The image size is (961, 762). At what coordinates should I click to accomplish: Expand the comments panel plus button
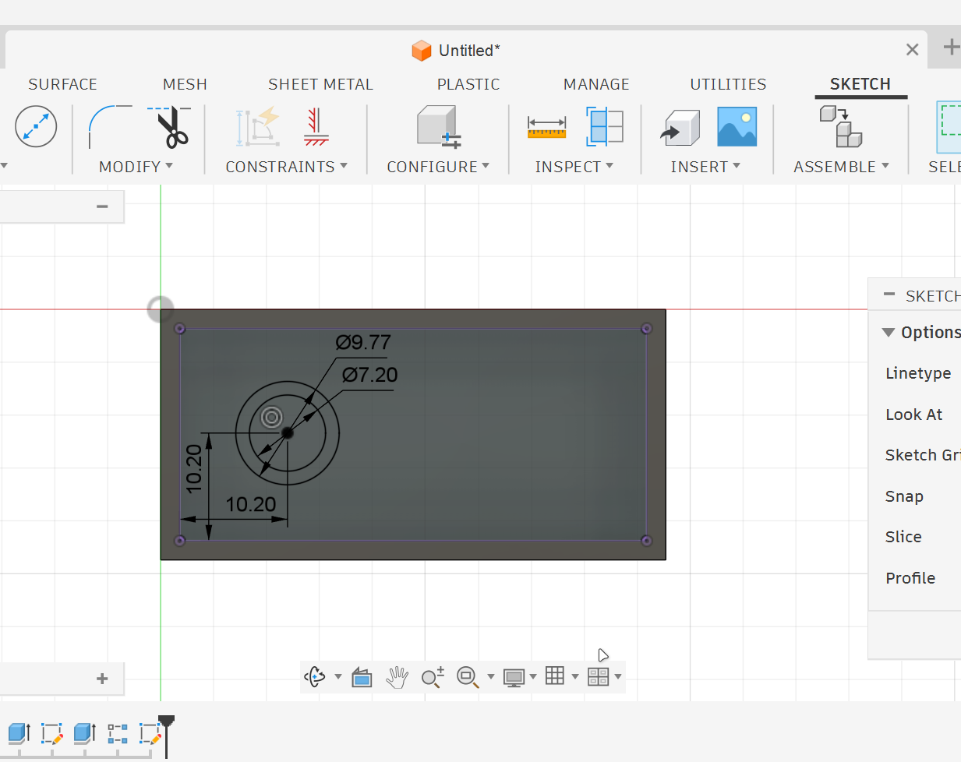[102, 679]
